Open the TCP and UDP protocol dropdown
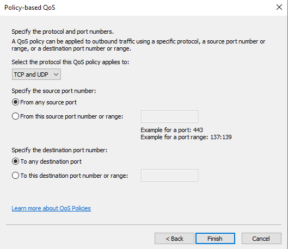Image resolution: width=288 pixels, height=249 pixels. click(36, 74)
